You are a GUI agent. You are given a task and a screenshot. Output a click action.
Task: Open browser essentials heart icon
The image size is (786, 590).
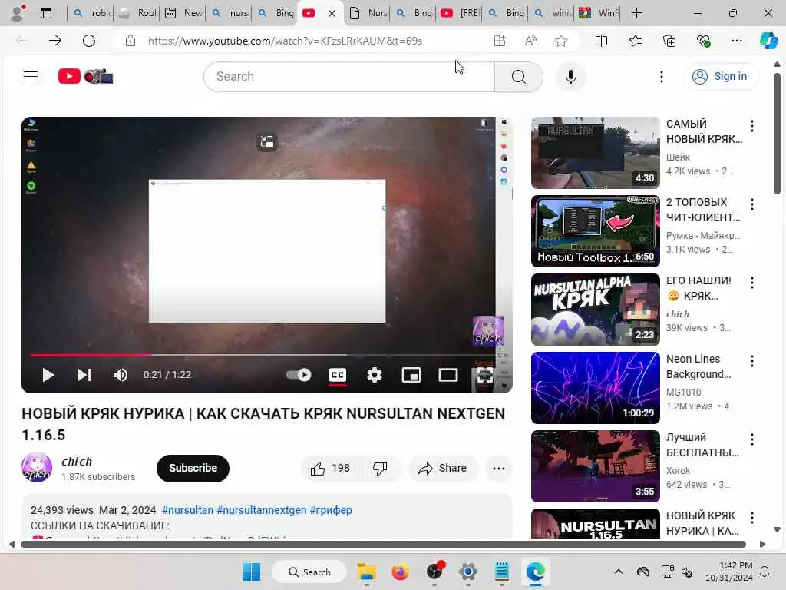pos(703,41)
